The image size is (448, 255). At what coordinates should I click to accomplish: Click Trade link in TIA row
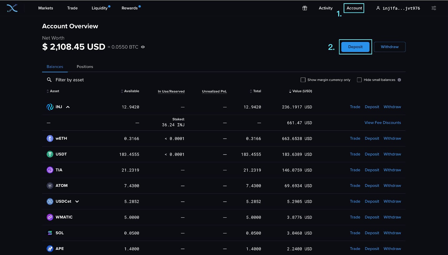point(355,170)
